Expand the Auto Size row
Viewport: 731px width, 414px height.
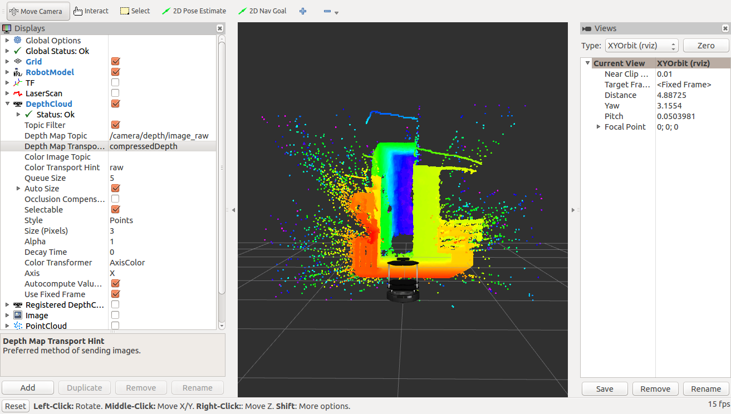point(18,188)
